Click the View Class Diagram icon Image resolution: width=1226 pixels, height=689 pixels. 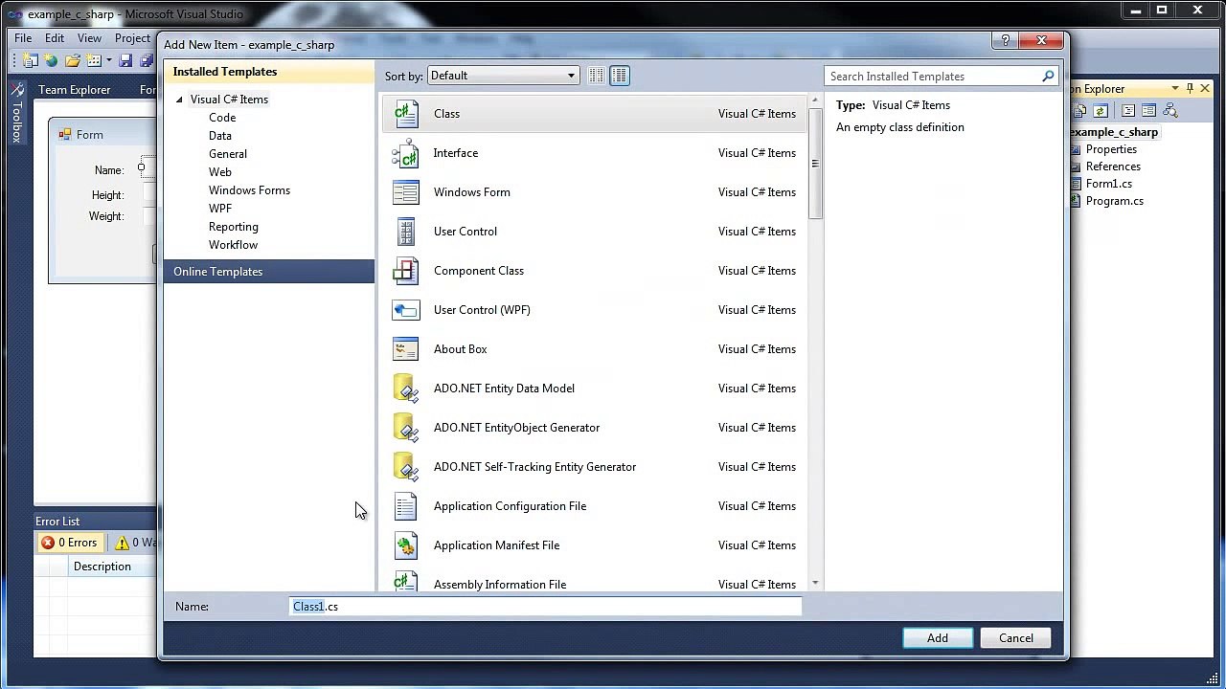(1169, 111)
